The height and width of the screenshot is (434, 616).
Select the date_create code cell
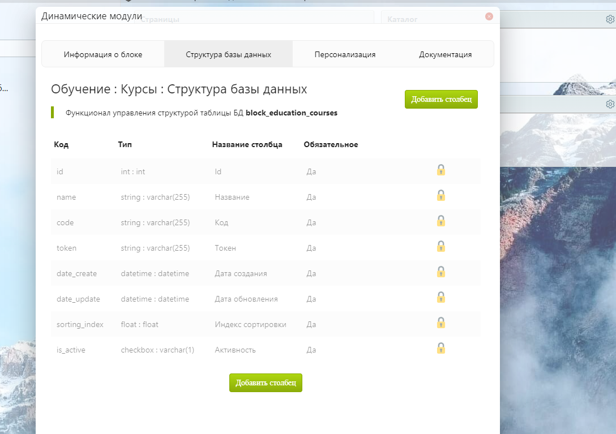click(x=76, y=274)
